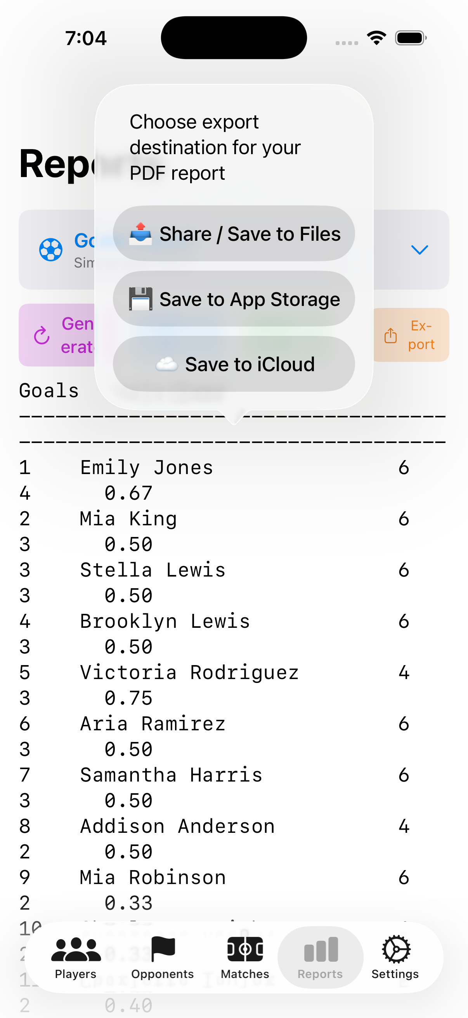Click the battery indicator icon

(411, 38)
